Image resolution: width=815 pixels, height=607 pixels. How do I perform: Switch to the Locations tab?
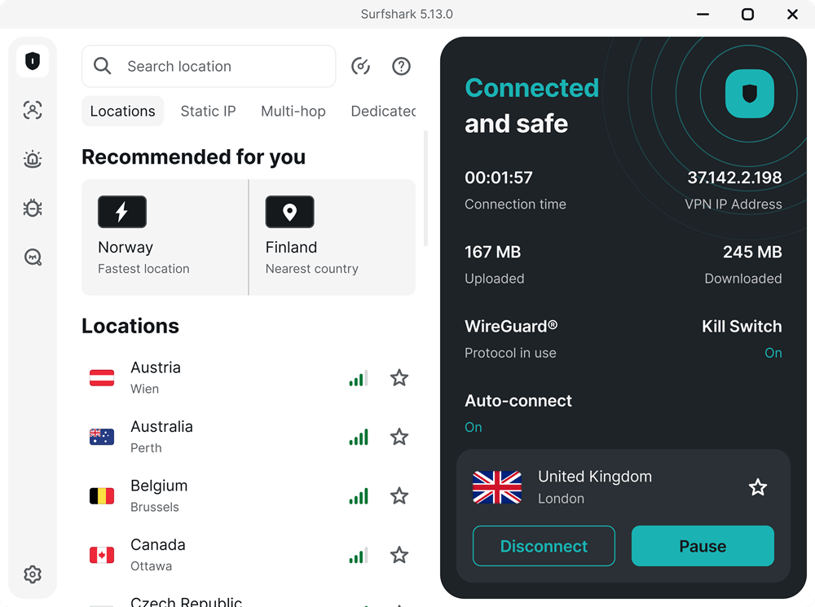123,111
